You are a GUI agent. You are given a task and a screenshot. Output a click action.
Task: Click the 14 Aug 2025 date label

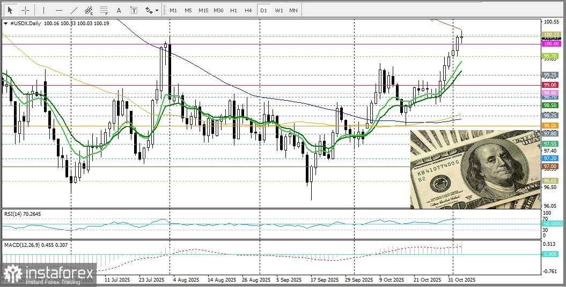[x=220, y=280]
